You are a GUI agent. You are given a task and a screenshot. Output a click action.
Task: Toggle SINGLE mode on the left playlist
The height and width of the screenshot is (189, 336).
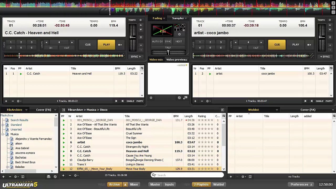tap(130, 101)
